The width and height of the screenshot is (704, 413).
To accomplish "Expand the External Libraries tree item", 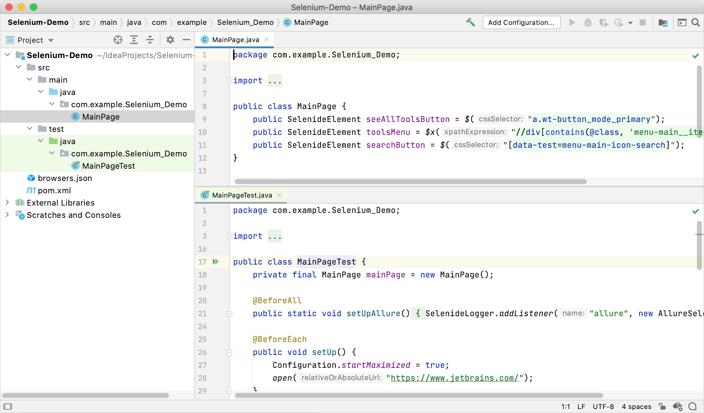I will [7, 202].
